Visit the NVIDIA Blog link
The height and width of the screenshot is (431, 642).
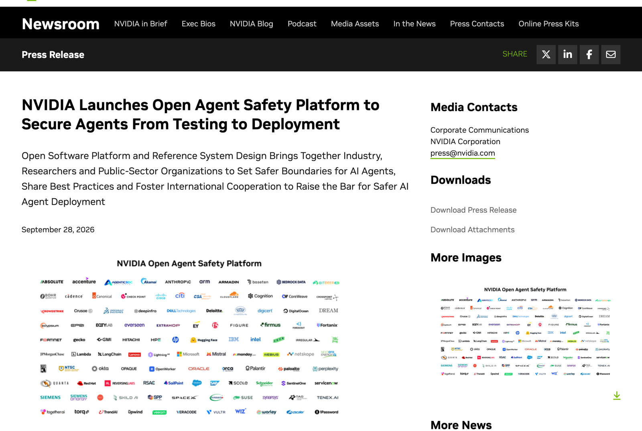pos(251,24)
